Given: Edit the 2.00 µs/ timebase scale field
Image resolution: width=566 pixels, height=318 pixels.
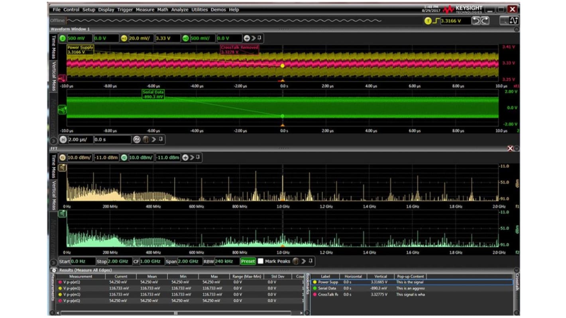Looking at the screenshot, I should [x=80, y=139].
